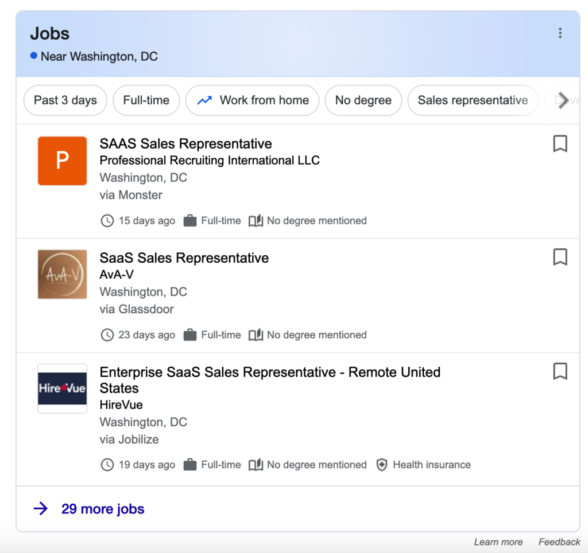Click the trending arrow icon in Work from home

205,100
